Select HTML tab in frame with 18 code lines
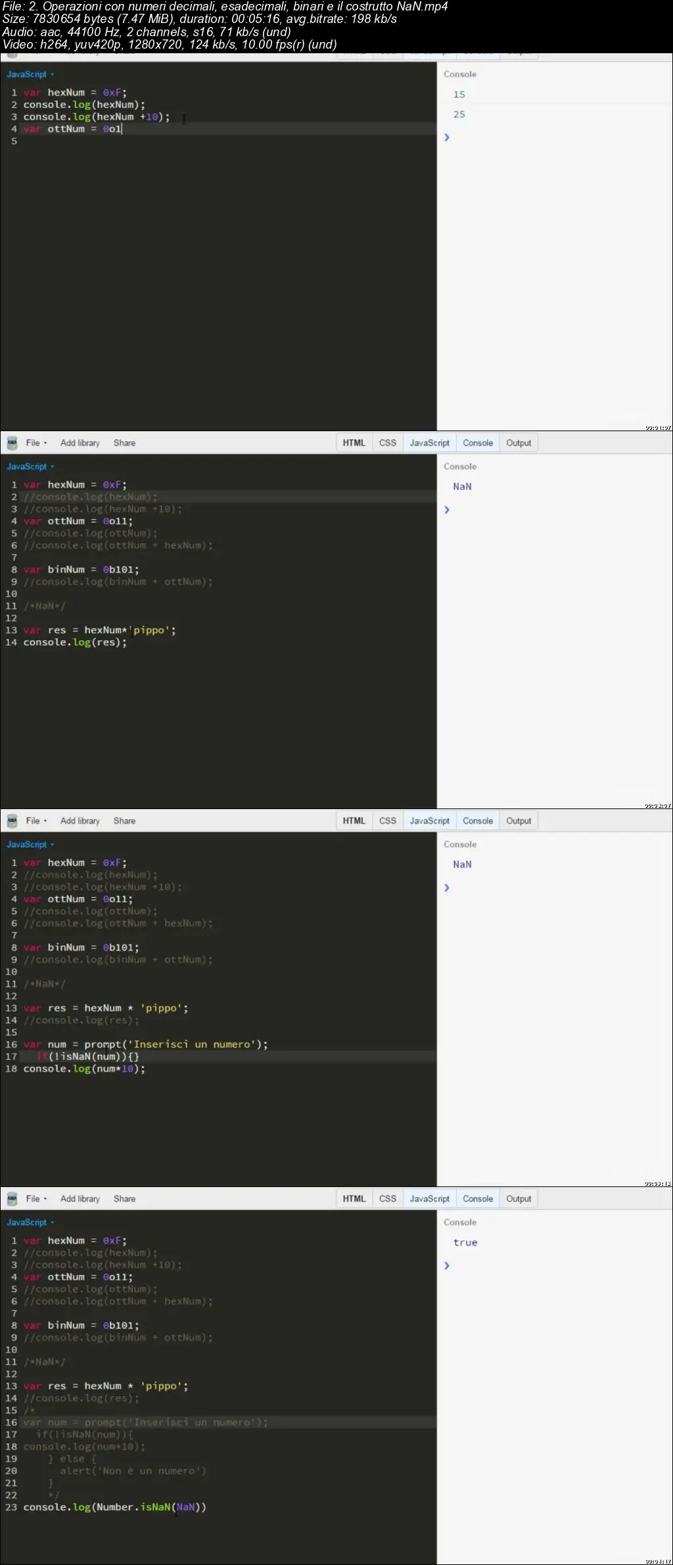Screen dimensions: 673x1565 tap(354, 820)
